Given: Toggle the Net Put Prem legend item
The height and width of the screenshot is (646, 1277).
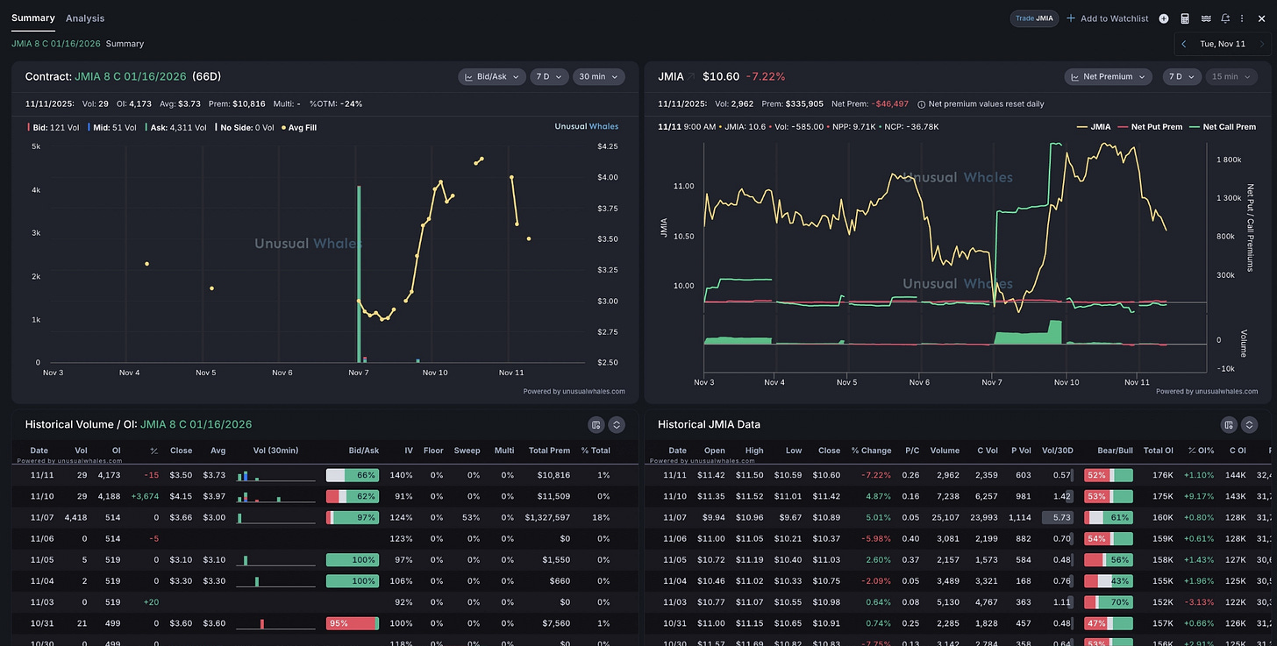Looking at the screenshot, I should click(x=1149, y=126).
